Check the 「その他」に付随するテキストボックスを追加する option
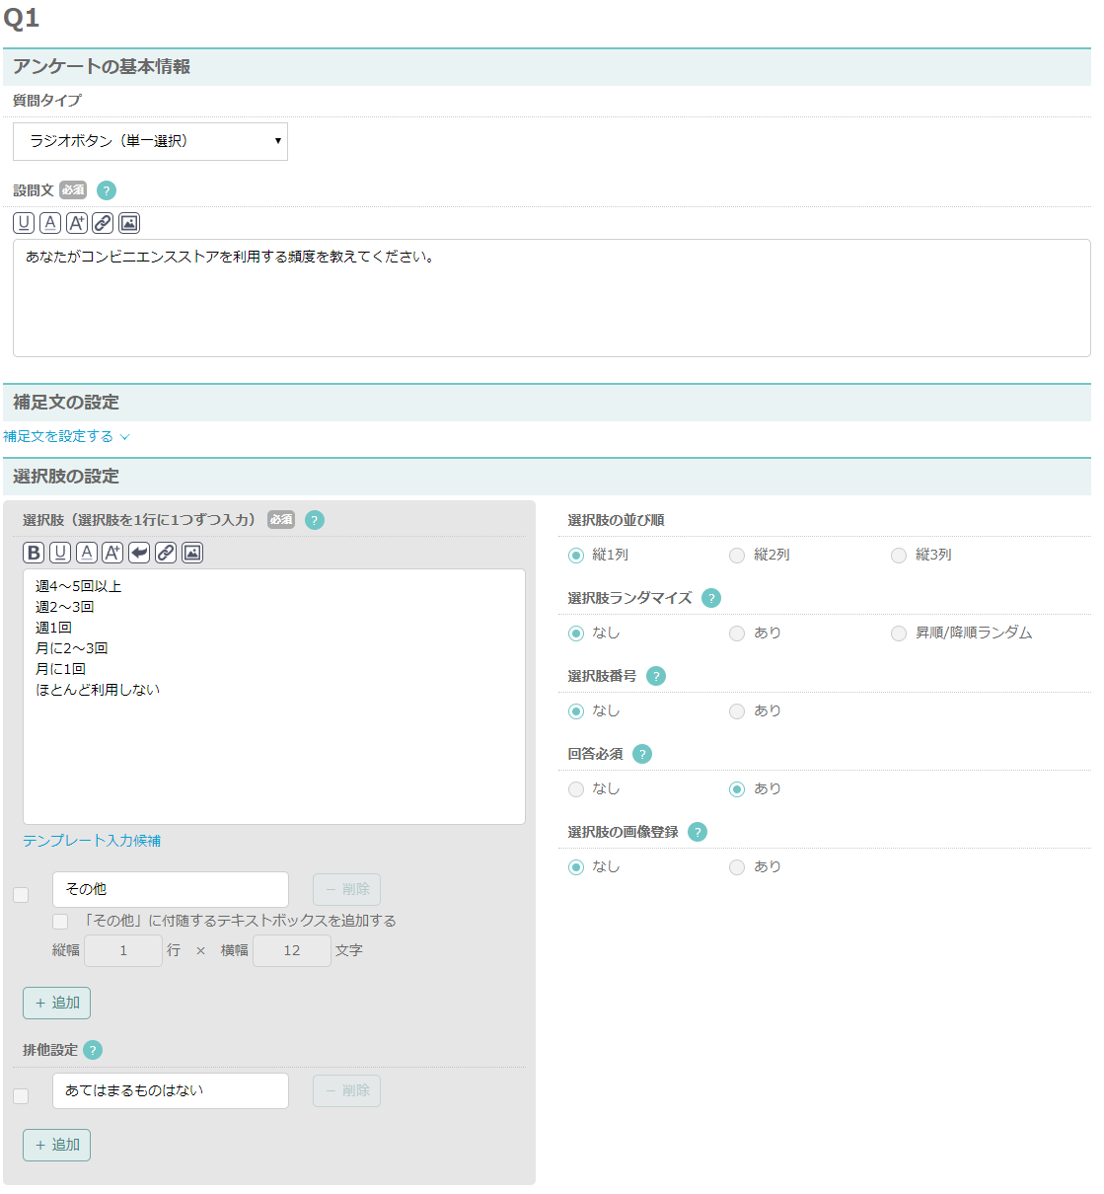The height and width of the screenshot is (1194, 1104). [x=60, y=920]
